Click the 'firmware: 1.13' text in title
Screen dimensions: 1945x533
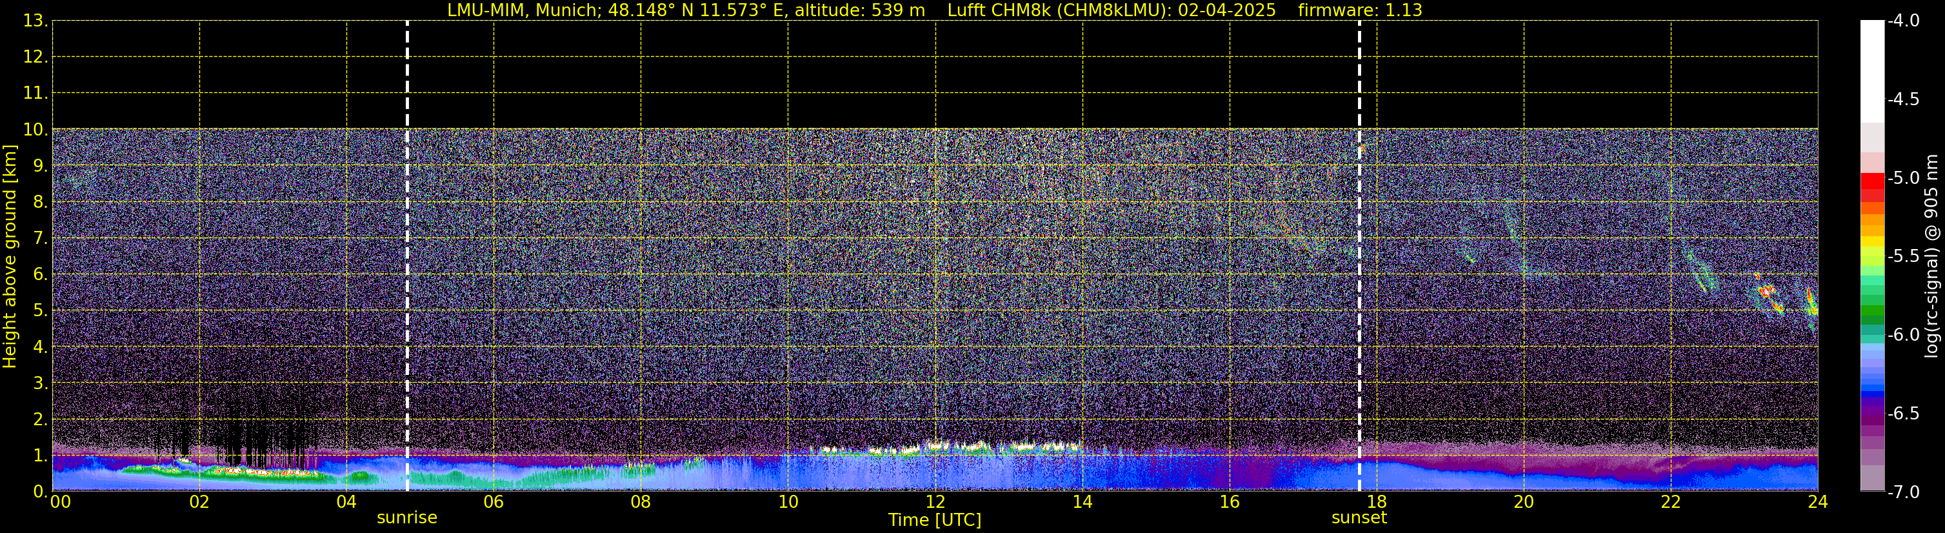click(x=1360, y=10)
